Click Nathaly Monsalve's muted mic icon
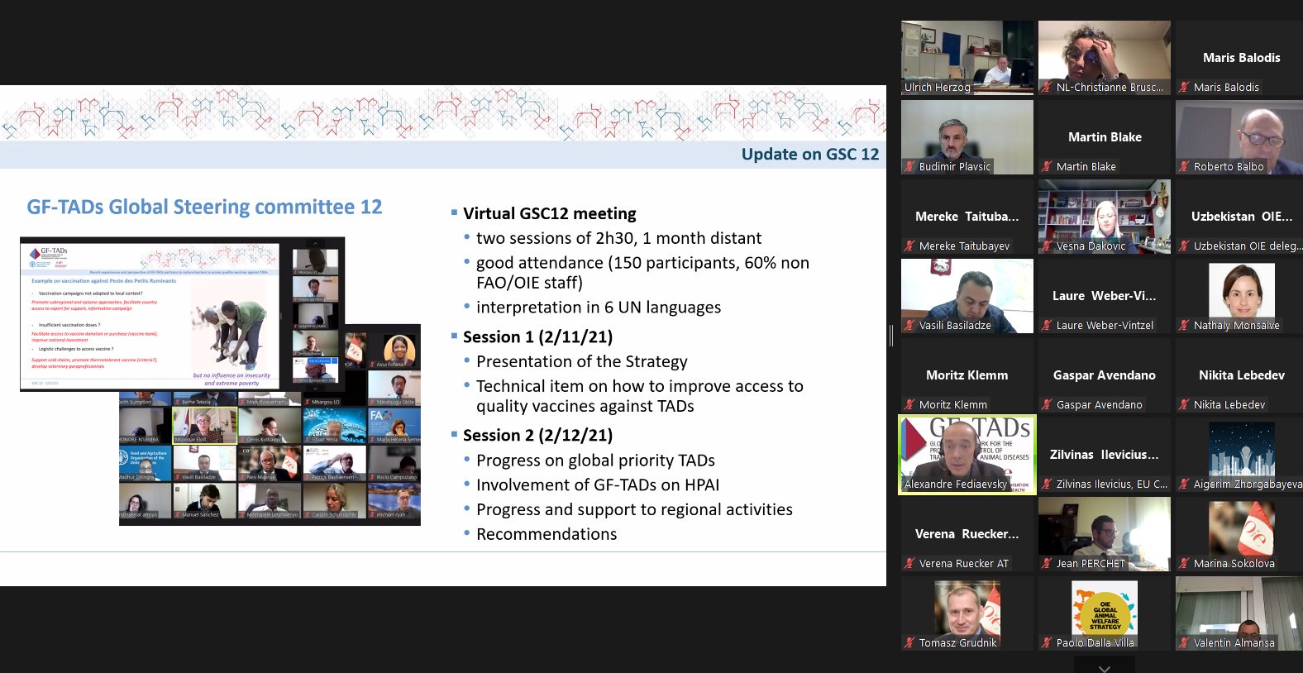Viewport: 1303px width, 673px height. (1184, 325)
